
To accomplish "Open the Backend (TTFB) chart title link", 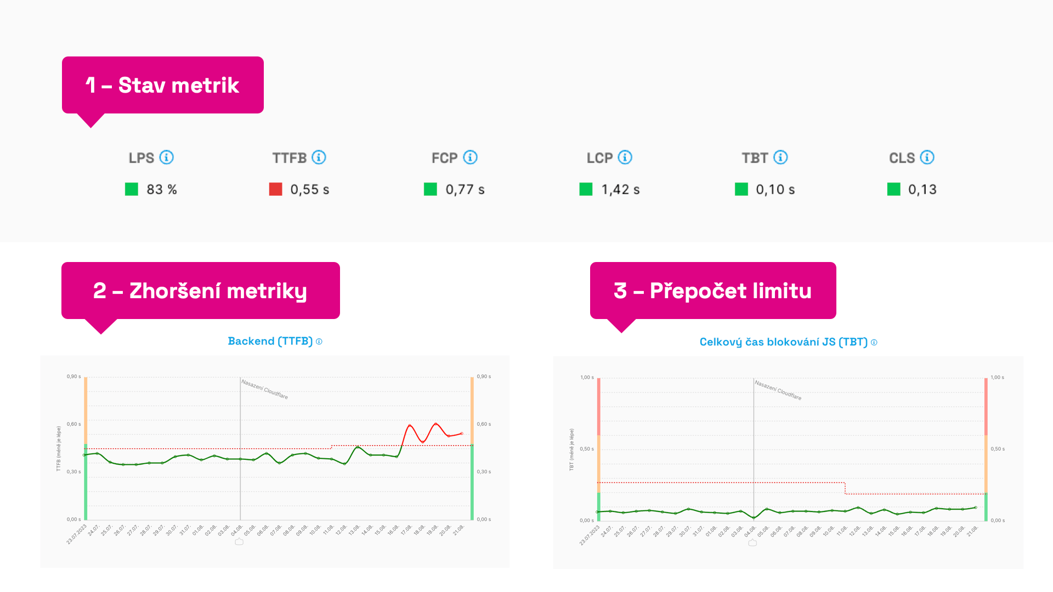I will coord(270,341).
